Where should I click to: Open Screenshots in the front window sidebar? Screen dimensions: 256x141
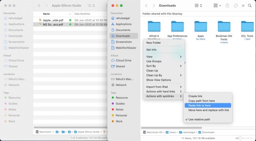[x=124, y=42]
